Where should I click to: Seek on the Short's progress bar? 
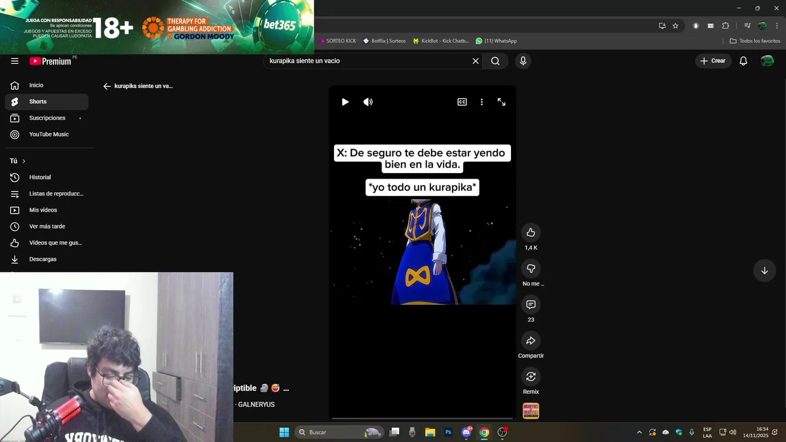[422, 419]
